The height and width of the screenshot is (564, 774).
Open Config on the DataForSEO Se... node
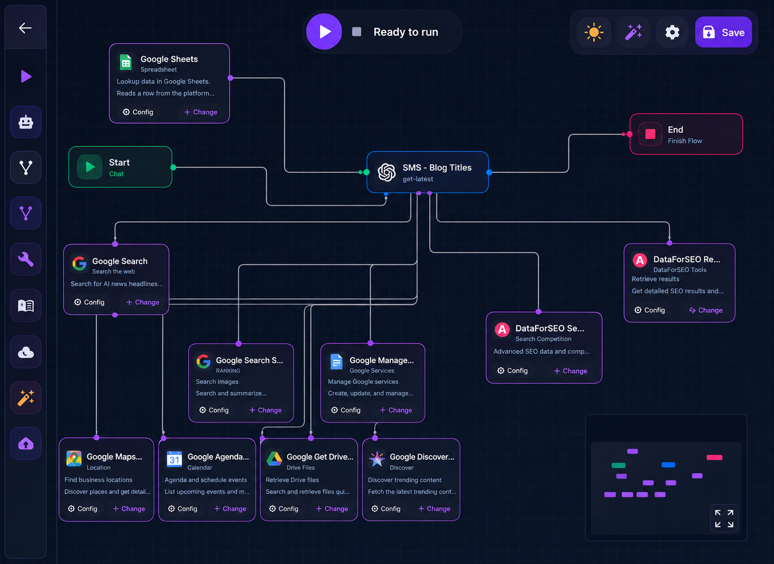tap(512, 371)
